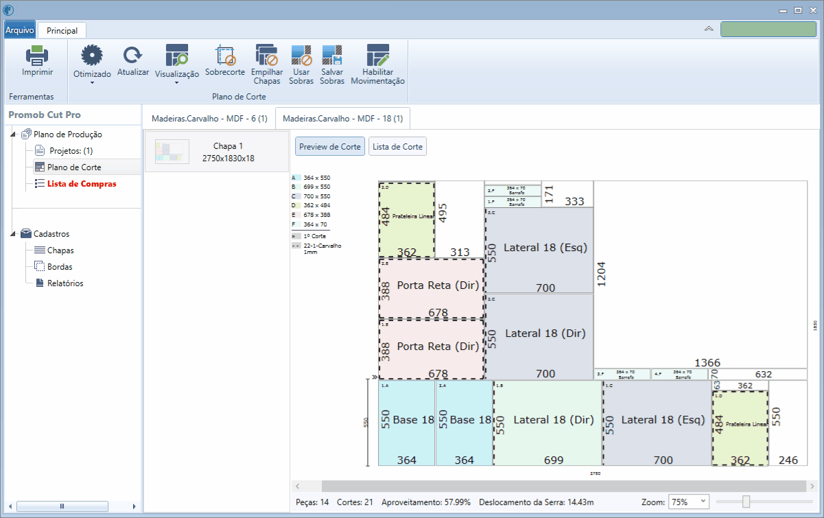Click Empilhar Chapas icon
The height and width of the screenshot is (518, 824).
tap(266, 55)
